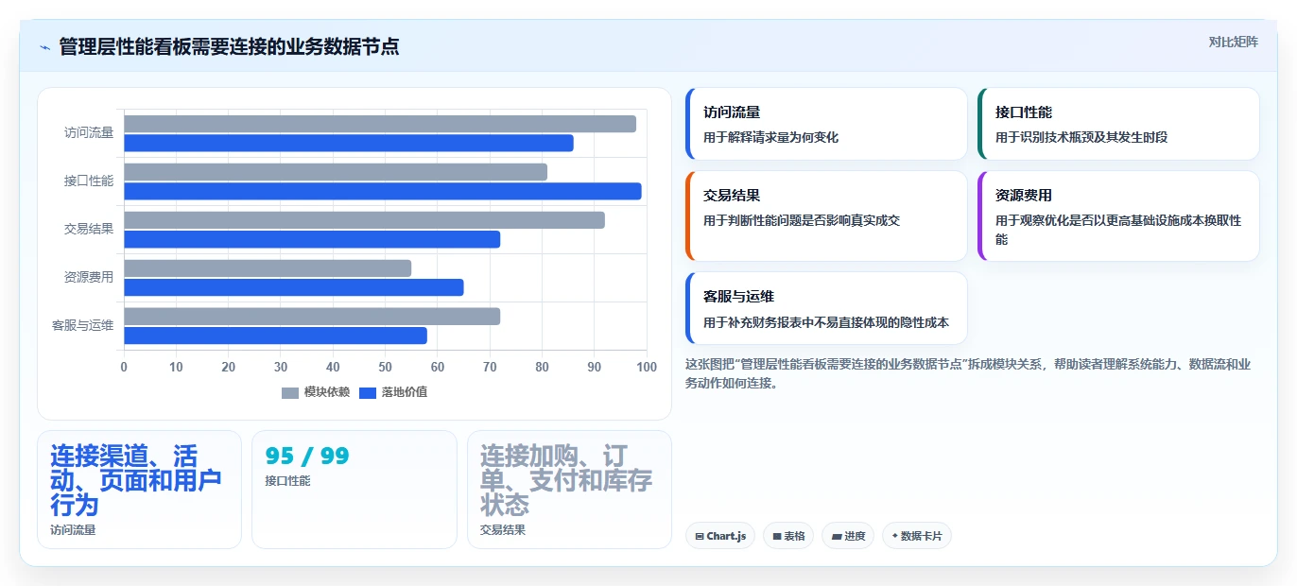Click the text 用于解释请求量为何变化
This screenshot has height=586, width=1297.
[770, 137]
